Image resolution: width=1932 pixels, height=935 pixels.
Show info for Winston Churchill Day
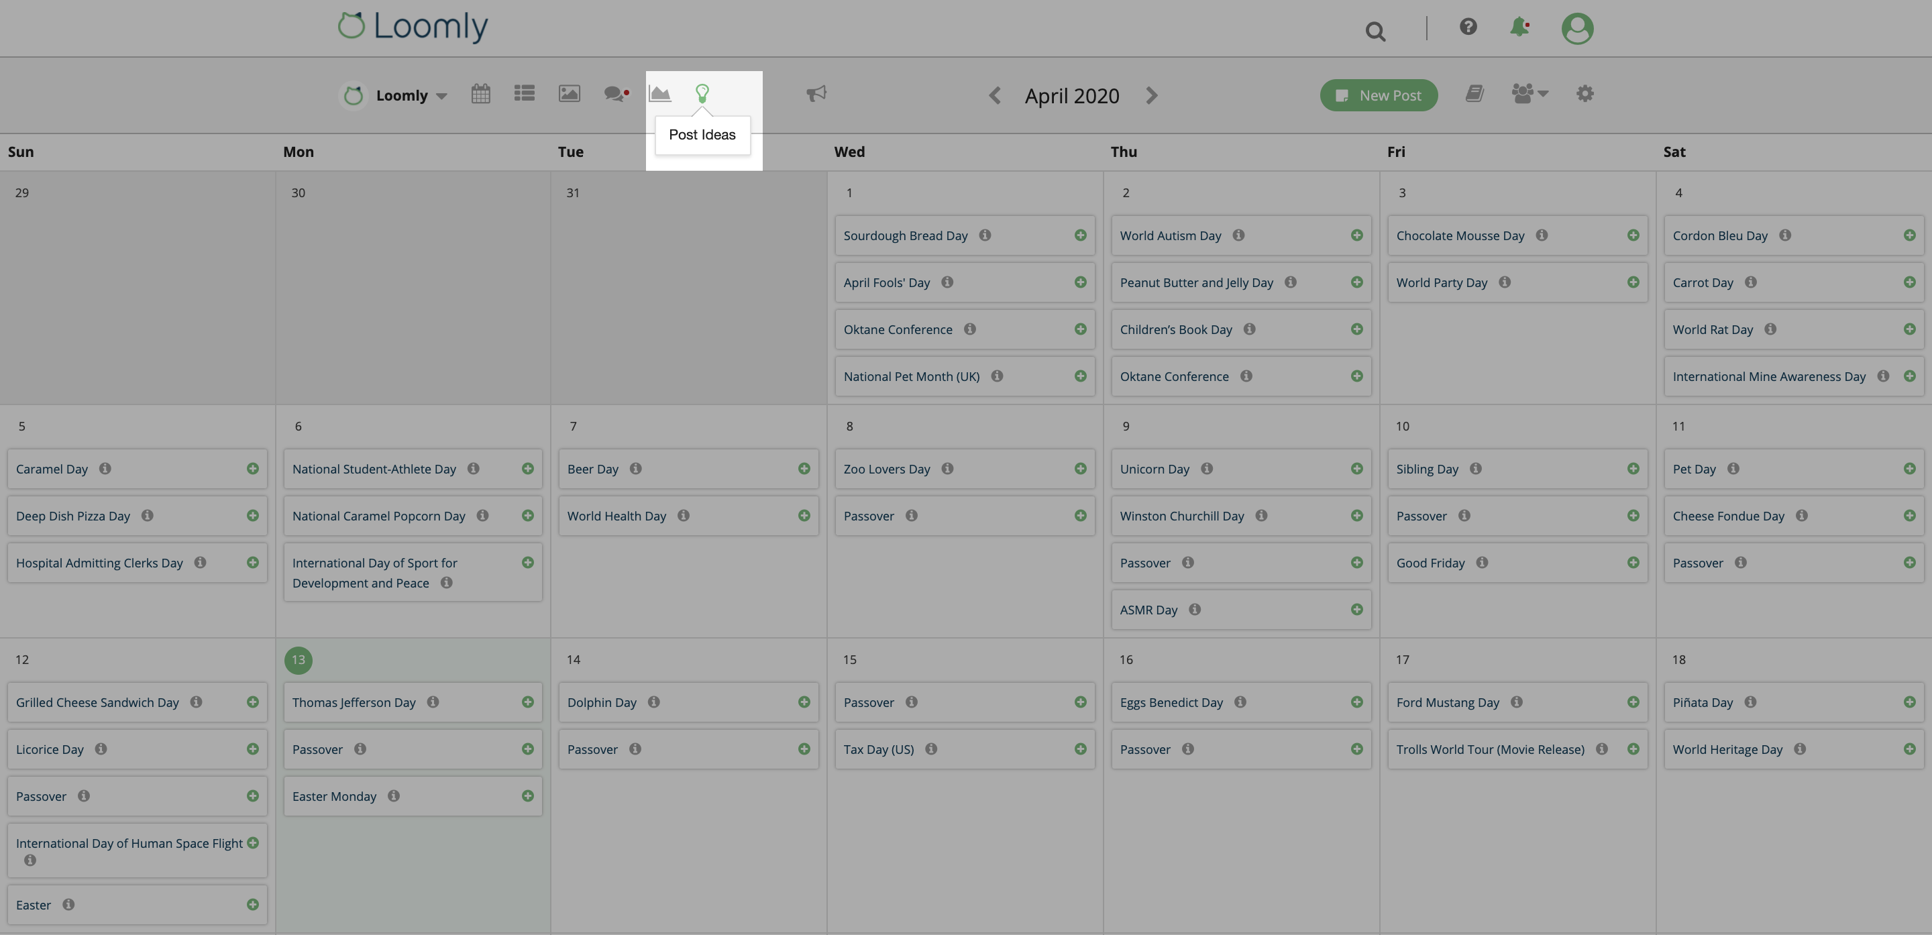click(x=1261, y=516)
